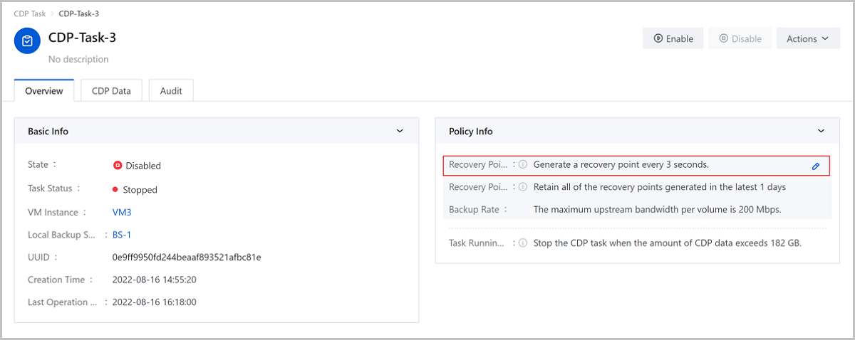This screenshot has height=340, width=855.
Task: Collapse the Basic Info panel
Action: pos(400,131)
